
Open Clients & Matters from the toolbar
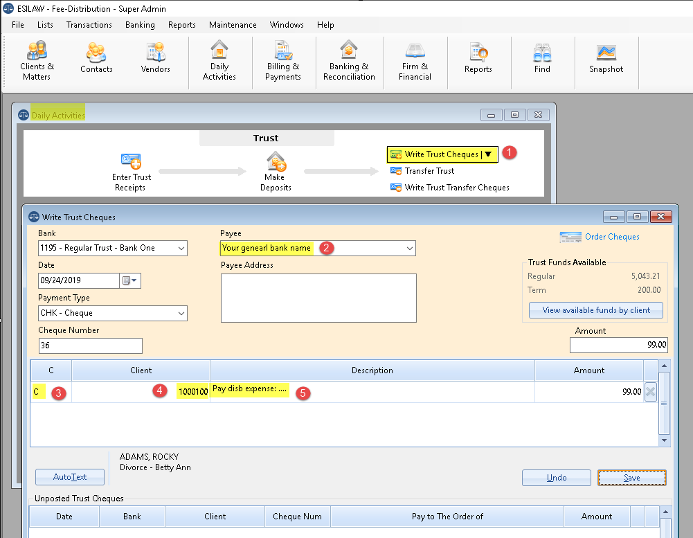37,60
